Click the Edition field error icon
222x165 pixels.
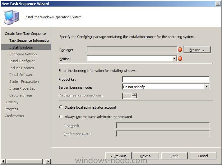pyautogui.click(x=180, y=59)
